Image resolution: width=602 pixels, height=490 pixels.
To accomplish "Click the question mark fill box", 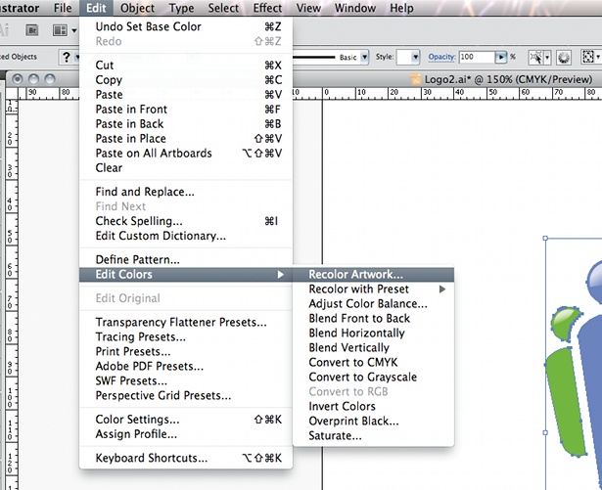I will click(66, 58).
